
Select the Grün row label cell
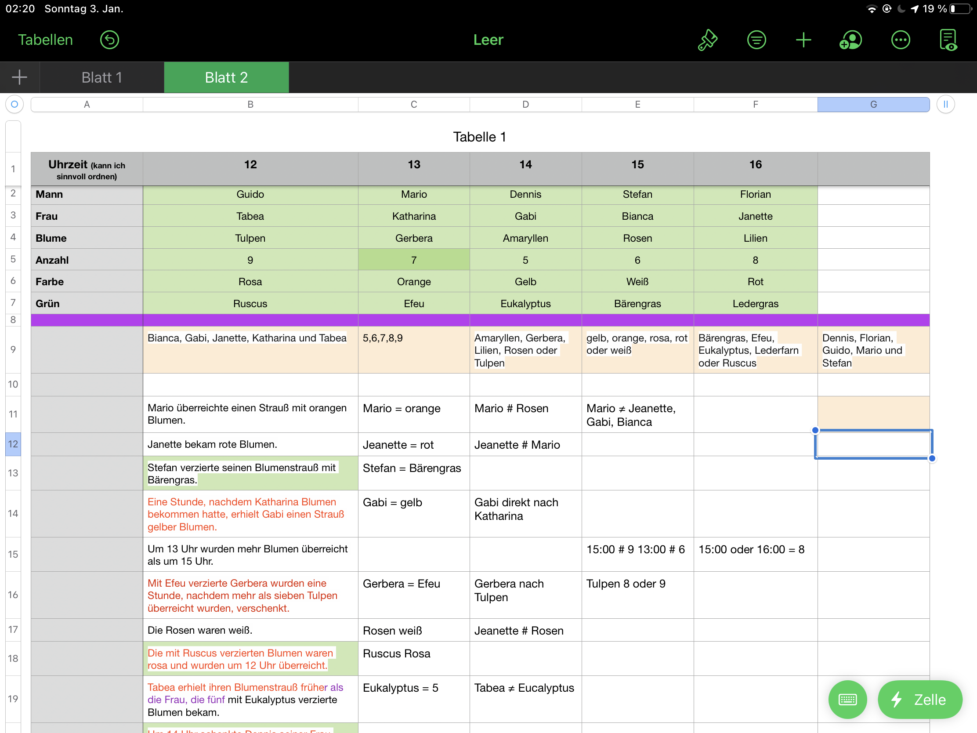coord(87,304)
